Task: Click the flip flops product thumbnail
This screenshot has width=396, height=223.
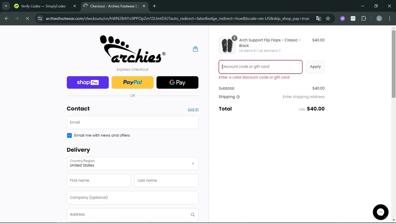Action: pos(227,45)
